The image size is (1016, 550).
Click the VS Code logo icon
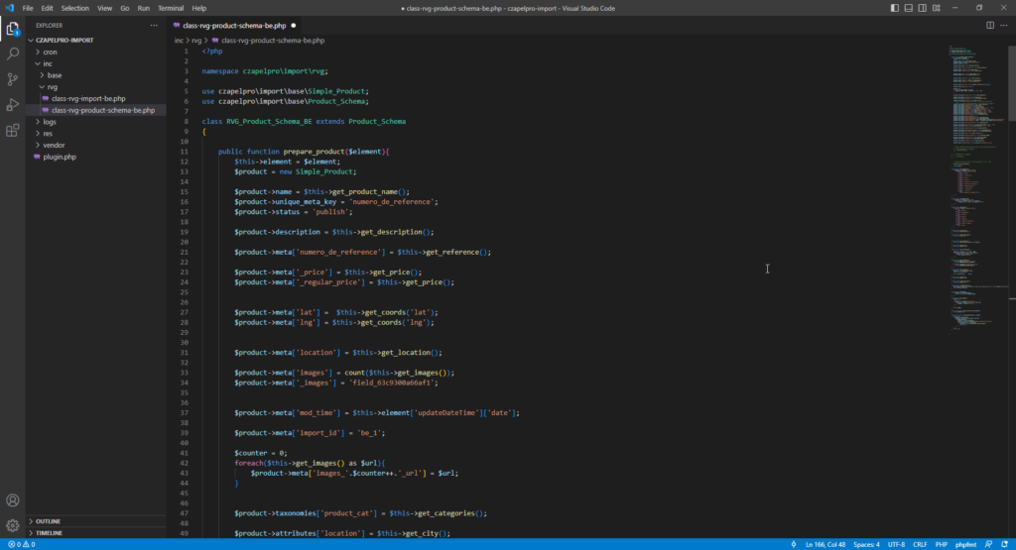[9, 8]
